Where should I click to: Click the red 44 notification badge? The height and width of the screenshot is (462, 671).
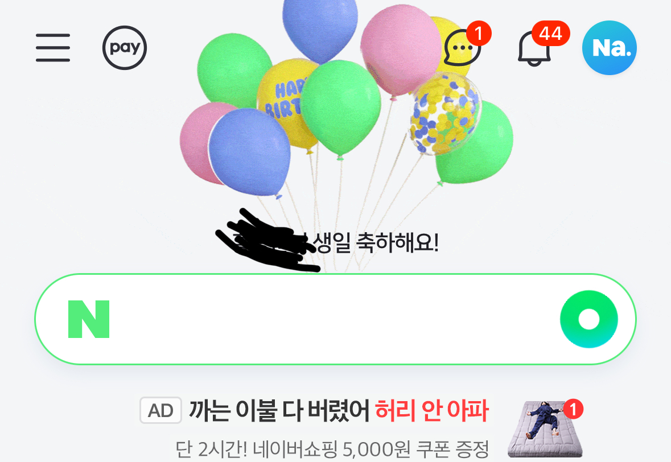[x=551, y=34]
